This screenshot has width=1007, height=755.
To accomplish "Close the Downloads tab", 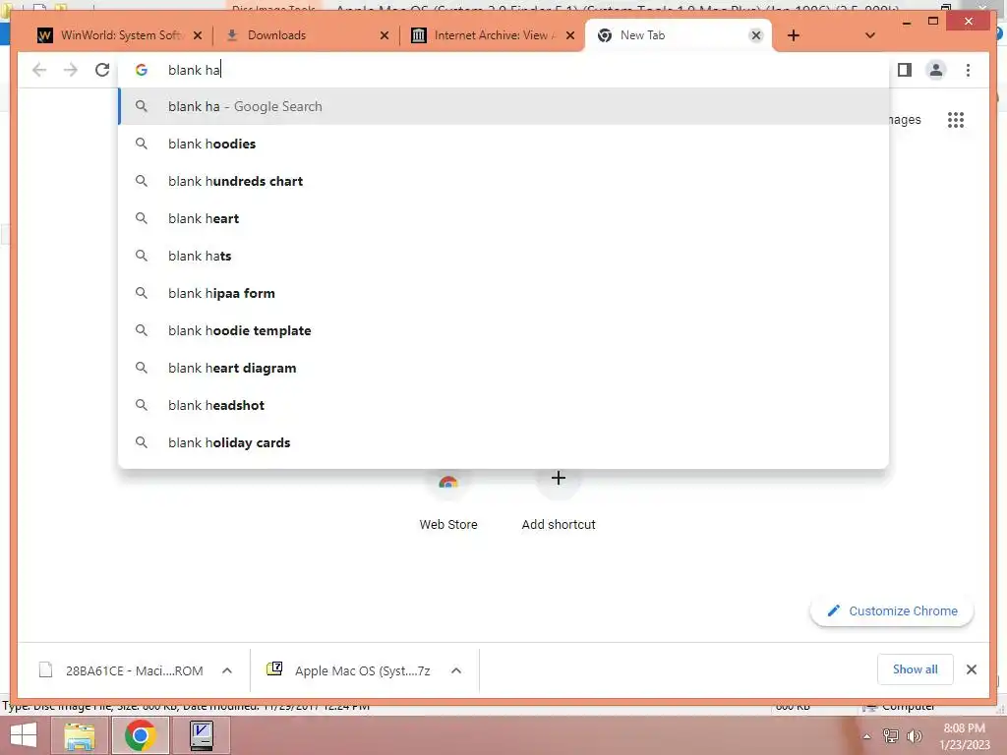I will point(385,35).
